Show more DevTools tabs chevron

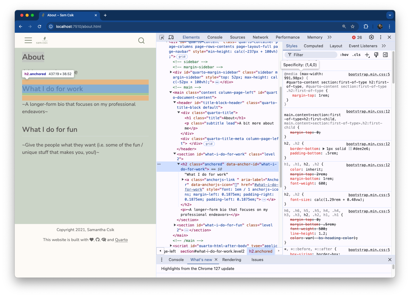[329, 37]
